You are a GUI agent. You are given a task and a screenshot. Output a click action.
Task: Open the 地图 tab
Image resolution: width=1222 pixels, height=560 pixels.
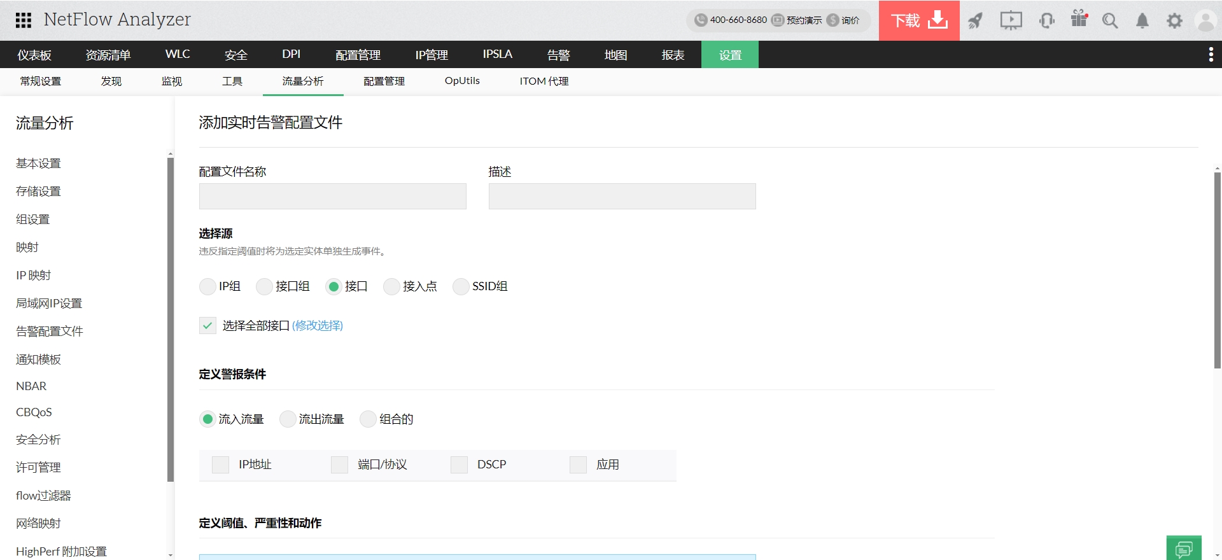coord(615,55)
